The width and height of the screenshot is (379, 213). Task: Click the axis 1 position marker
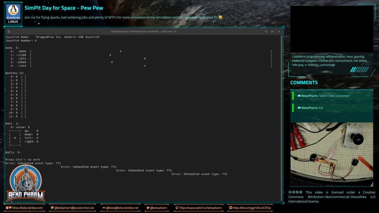[x=110, y=55]
